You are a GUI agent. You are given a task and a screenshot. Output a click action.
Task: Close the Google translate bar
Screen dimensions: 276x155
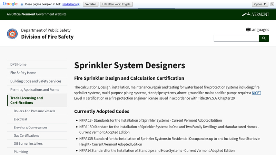272,4
